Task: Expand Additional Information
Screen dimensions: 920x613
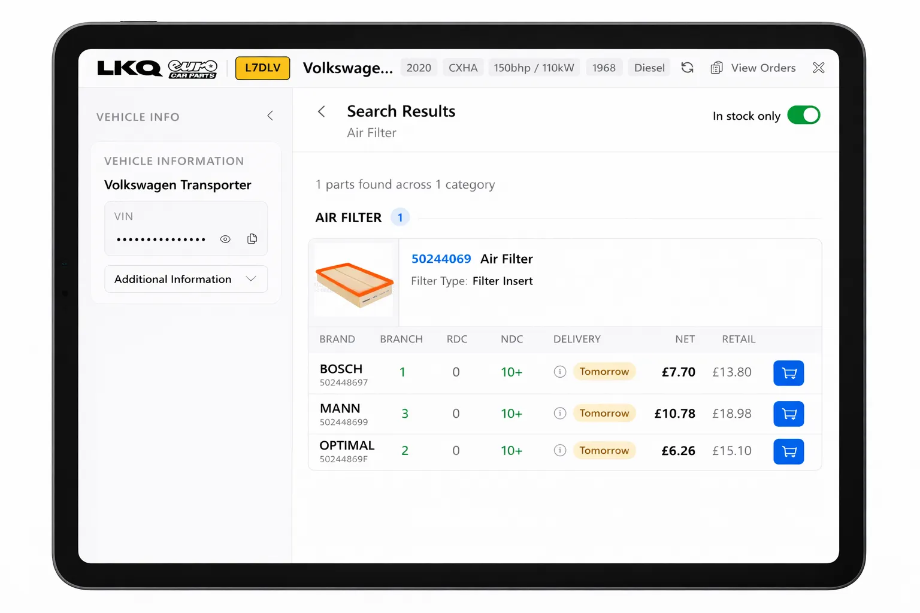Action: coord(186,279)
